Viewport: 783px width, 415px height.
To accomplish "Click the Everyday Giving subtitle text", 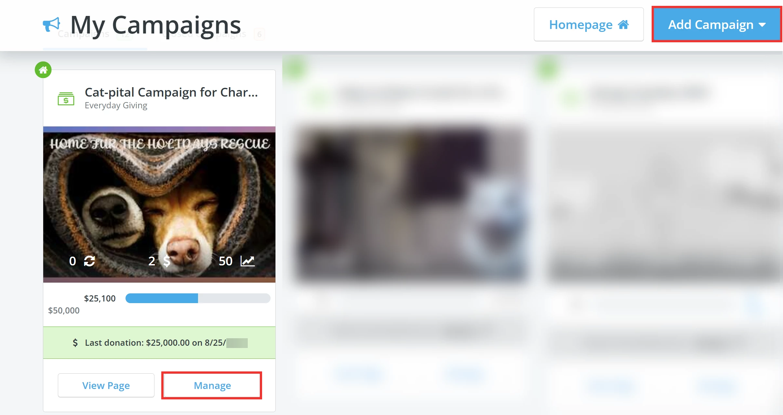I will pyautogui.click(x=116, y=105).
